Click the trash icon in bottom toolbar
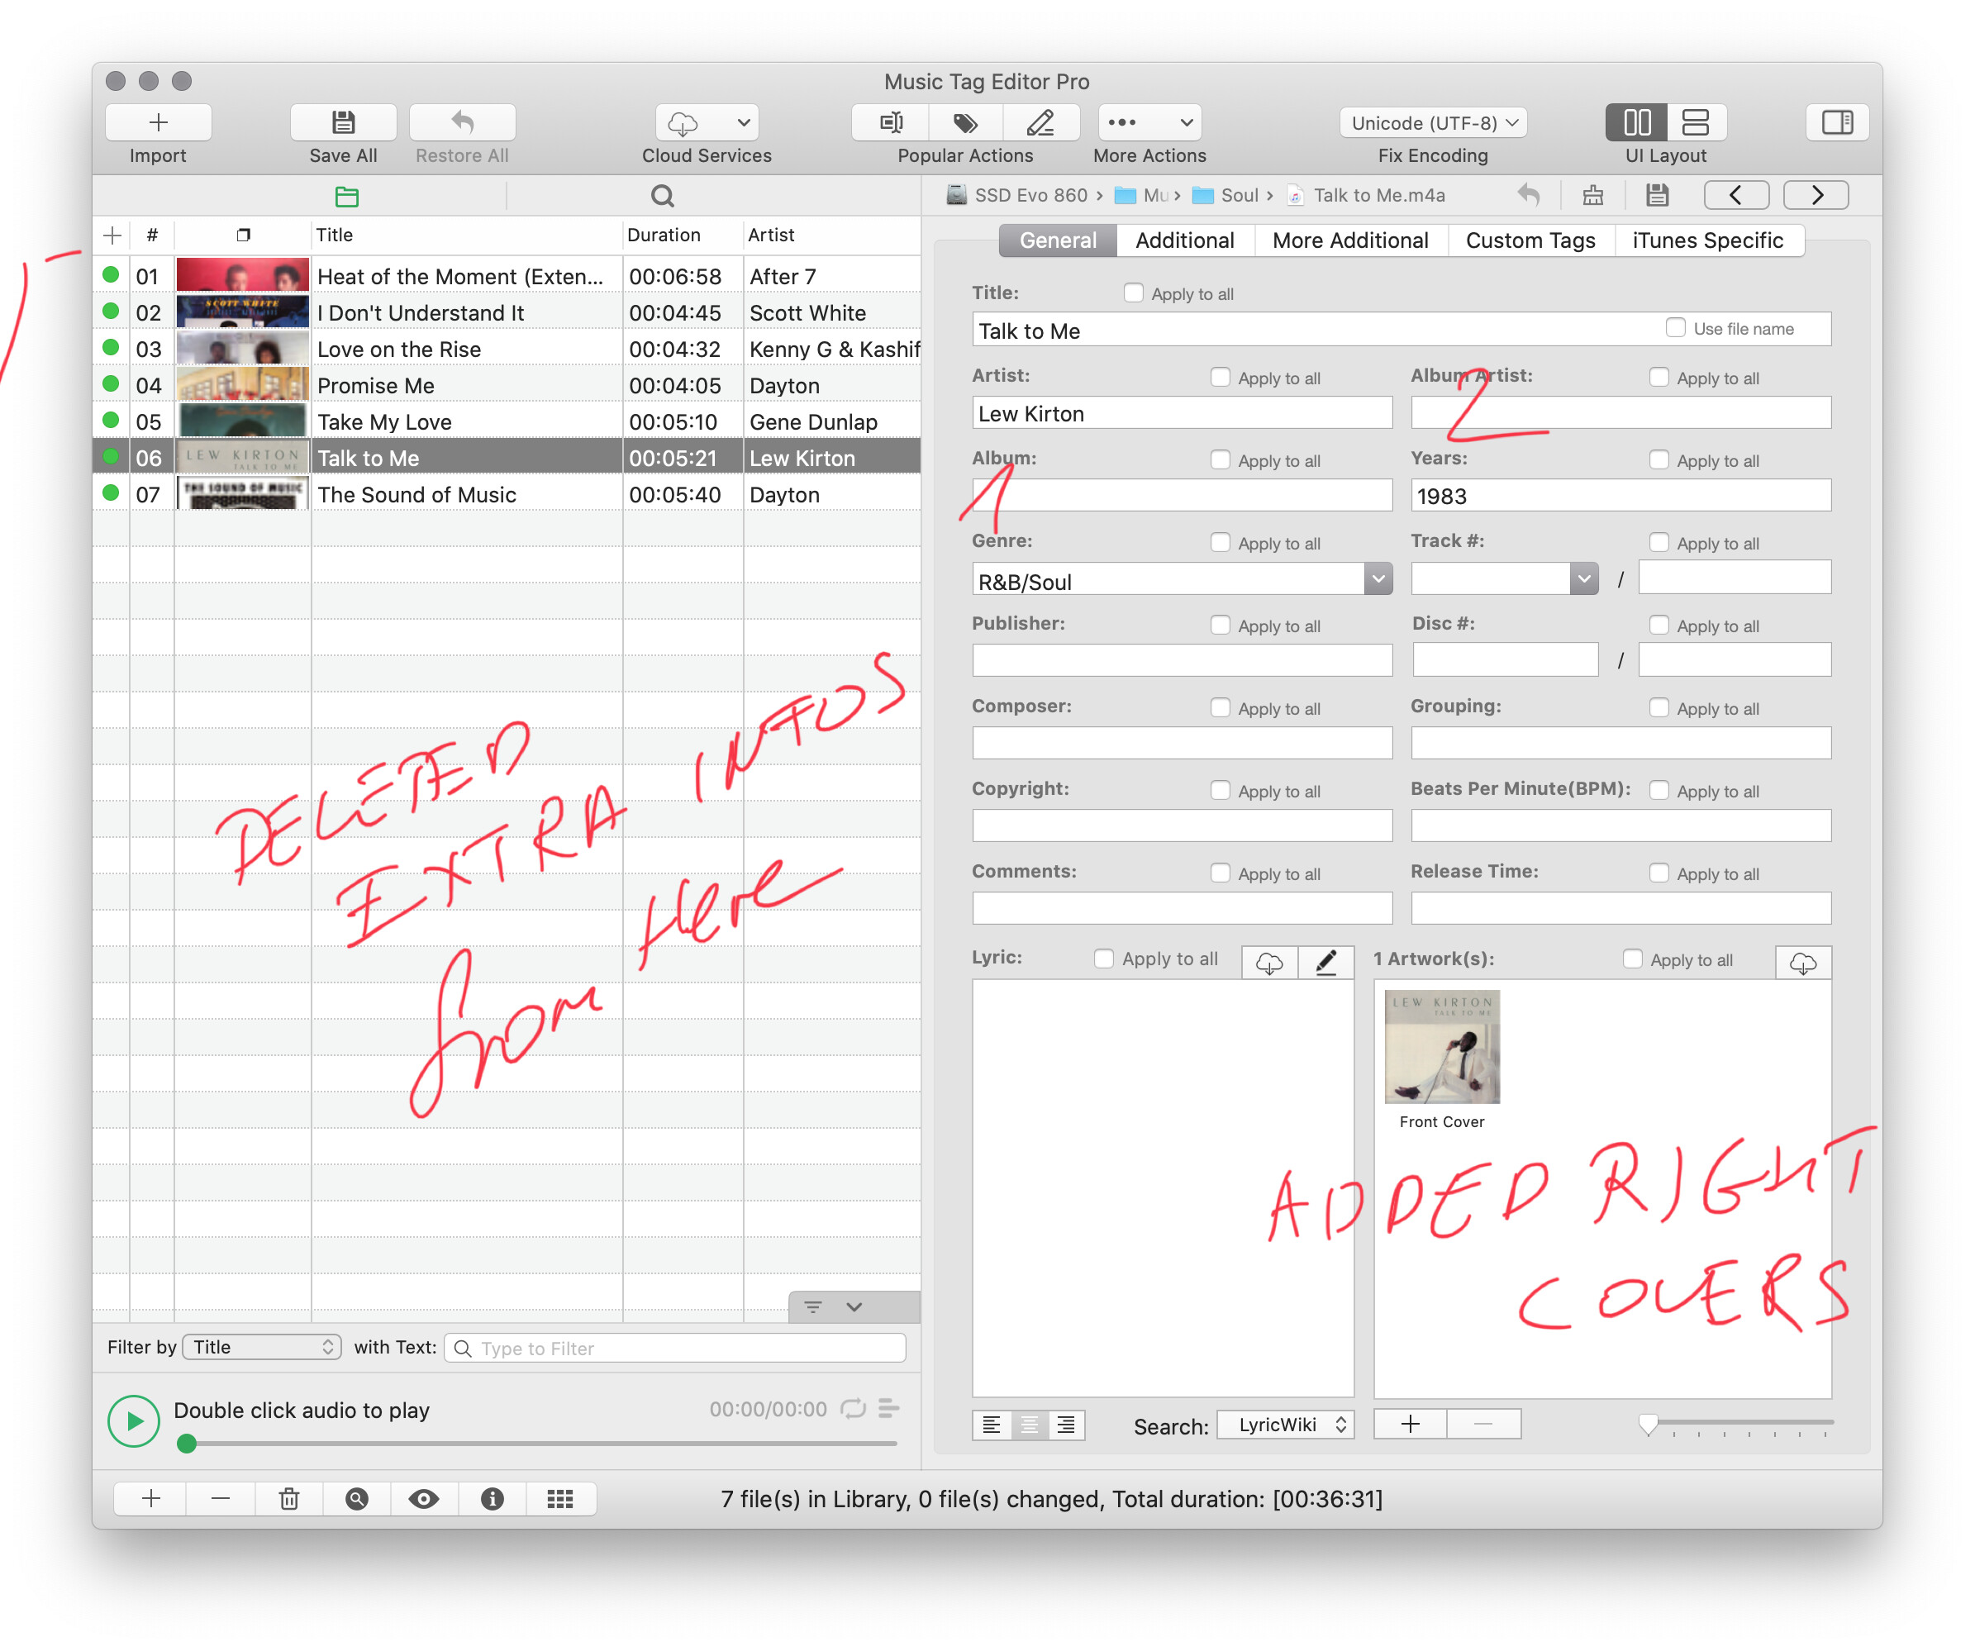Image resolution: width=1975 pixels, height=1651 pixels. pyautogui.click(x=288, y=1499)
